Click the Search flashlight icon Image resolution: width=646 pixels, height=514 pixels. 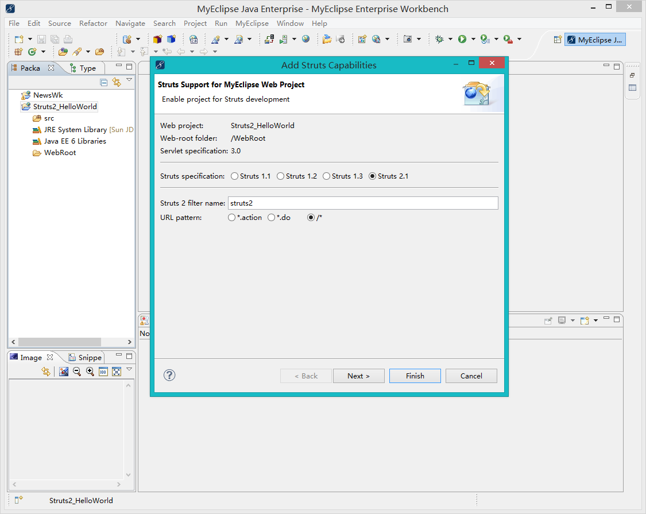coord(76,52)
